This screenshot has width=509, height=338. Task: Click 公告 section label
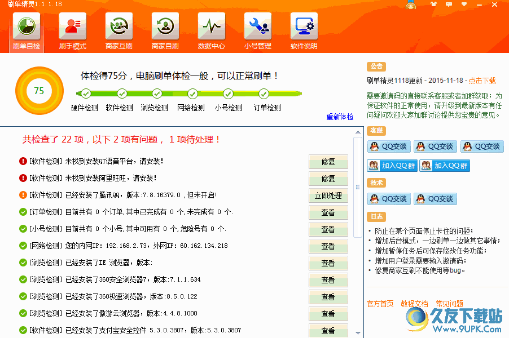click(x=376, y=66)
